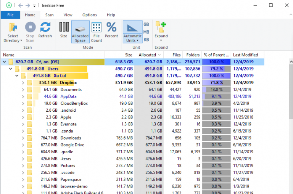Screen dimensions: 293x194
Task: Click the Stop Scan icon
Action: coord(30,27)
